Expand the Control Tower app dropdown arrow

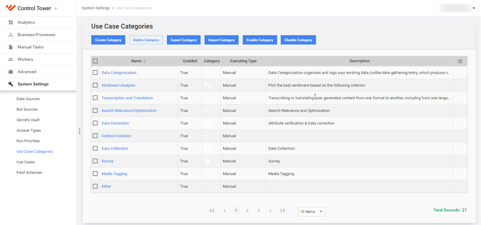(x=56, y=9)
